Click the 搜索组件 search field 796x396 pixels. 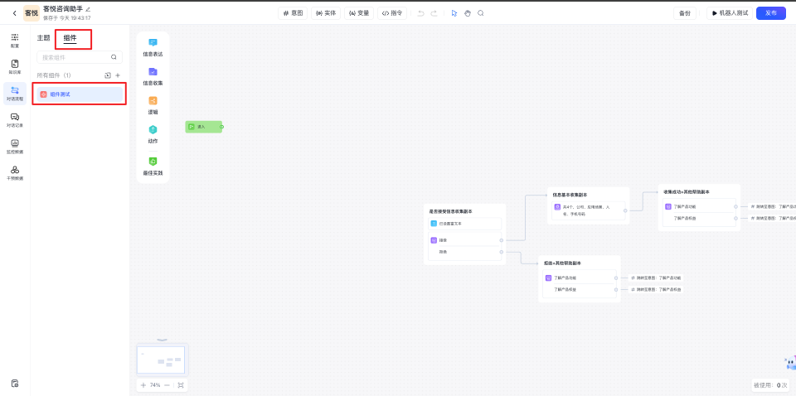click(x=75, y=57)
